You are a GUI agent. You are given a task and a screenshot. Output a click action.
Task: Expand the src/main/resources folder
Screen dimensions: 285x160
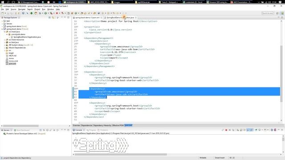(x=4, y=40)
